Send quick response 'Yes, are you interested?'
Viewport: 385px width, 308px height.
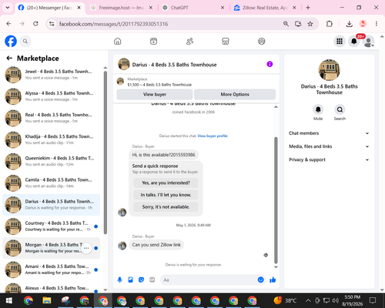pos(166,183)
